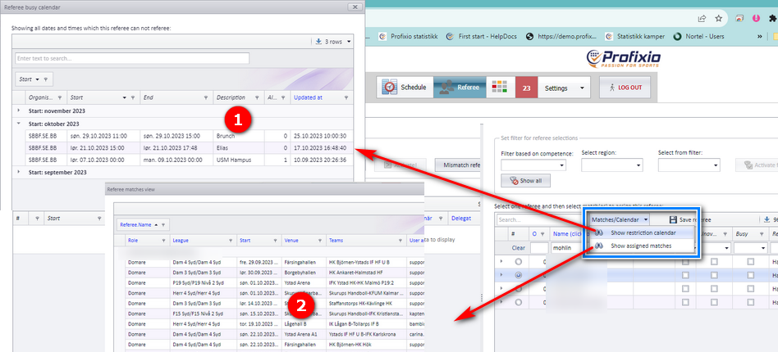Click the filter icon in the Updated at column
This screenshot has width=778, height=352.
[x=346, y=97]
